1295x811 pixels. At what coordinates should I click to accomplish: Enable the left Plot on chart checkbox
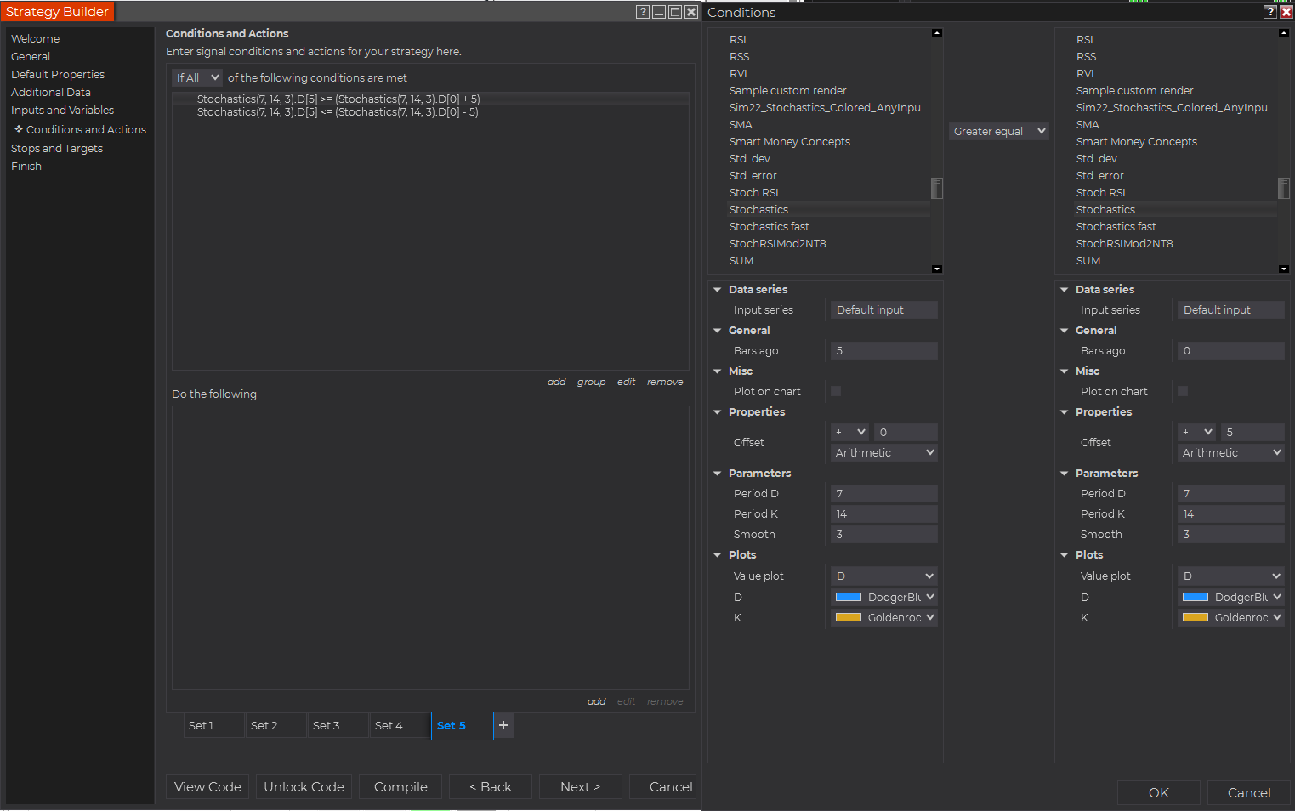(836, 391)
